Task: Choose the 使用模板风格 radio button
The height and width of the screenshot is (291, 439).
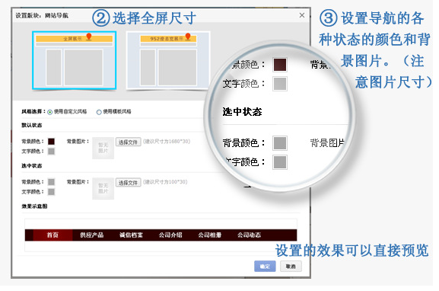Action: [99, 112]
